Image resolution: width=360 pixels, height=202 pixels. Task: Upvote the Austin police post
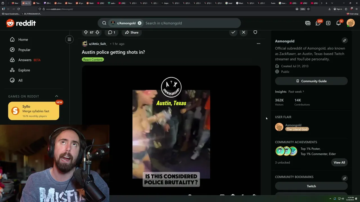(86, 32)
